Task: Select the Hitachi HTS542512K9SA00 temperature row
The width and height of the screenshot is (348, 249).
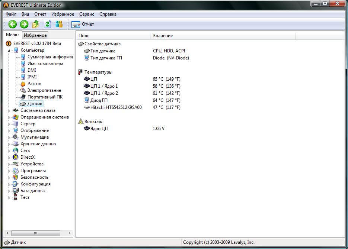Action: 116,107
